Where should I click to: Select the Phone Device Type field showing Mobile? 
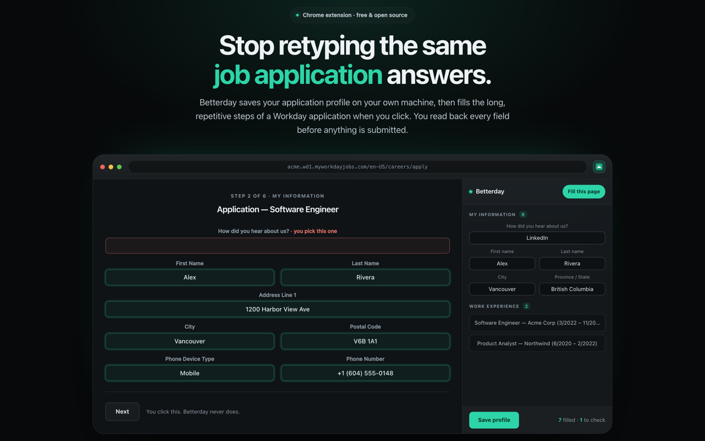coord(189,373)
